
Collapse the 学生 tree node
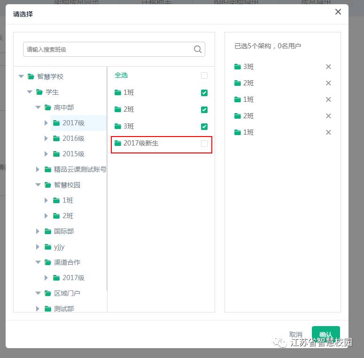click(x=30, y=92)
